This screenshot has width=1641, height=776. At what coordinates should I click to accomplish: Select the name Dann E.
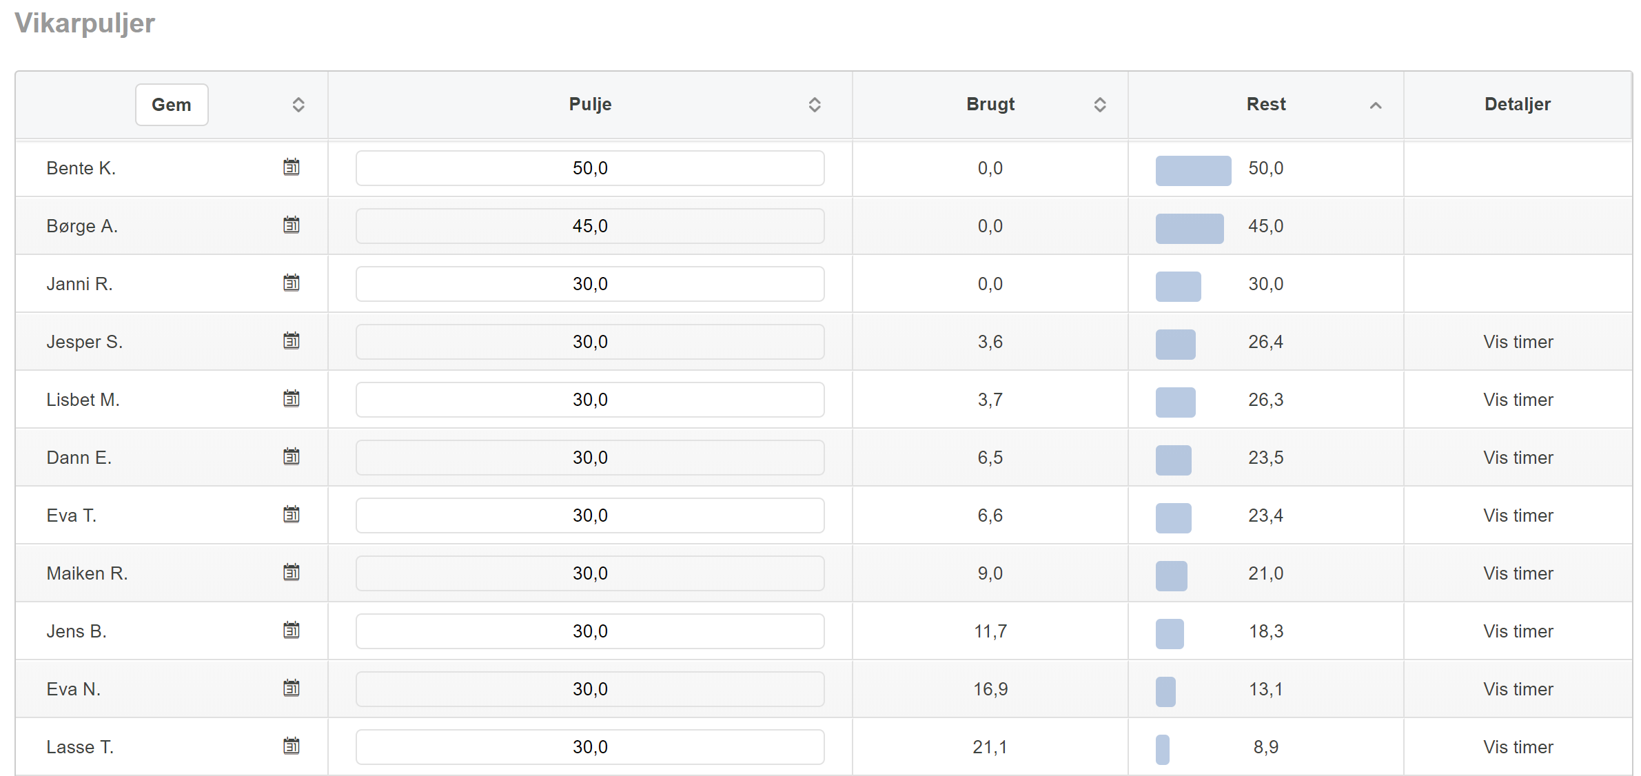point(79,458)
